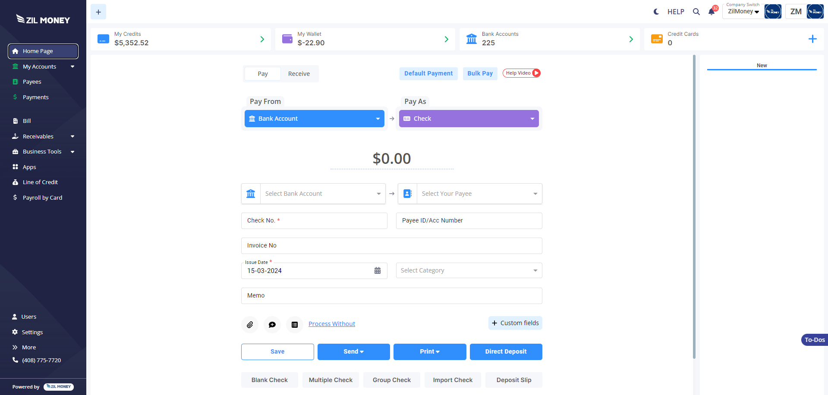
Task: Click the company logo next to ZilMoney switch
Action: click(773, 12)
